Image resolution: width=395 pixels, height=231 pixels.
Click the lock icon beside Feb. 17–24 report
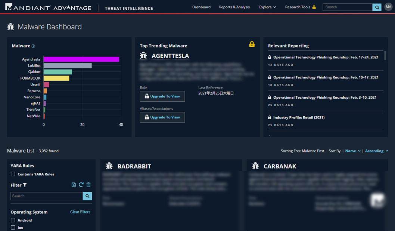tap(270, 57)
